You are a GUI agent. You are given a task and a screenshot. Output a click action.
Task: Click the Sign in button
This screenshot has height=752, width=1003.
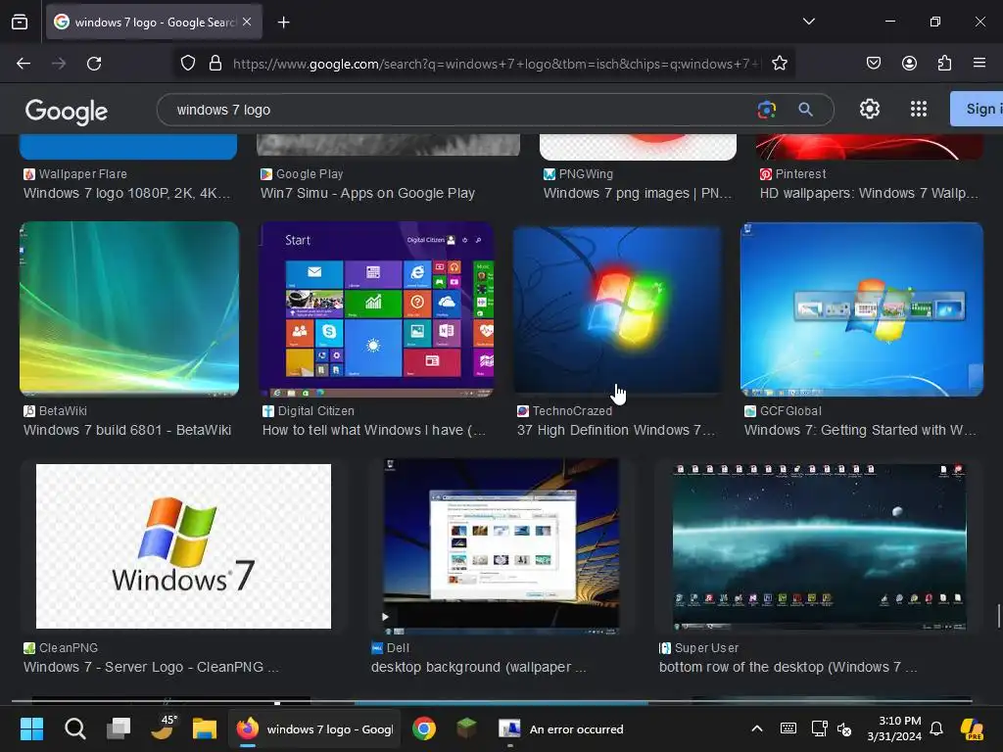tap(977, 109)
